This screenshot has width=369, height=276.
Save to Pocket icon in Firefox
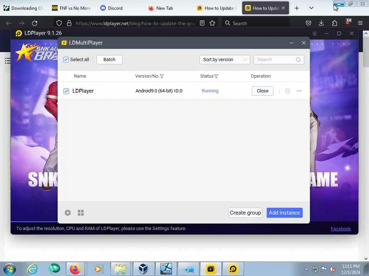[308, 23]
